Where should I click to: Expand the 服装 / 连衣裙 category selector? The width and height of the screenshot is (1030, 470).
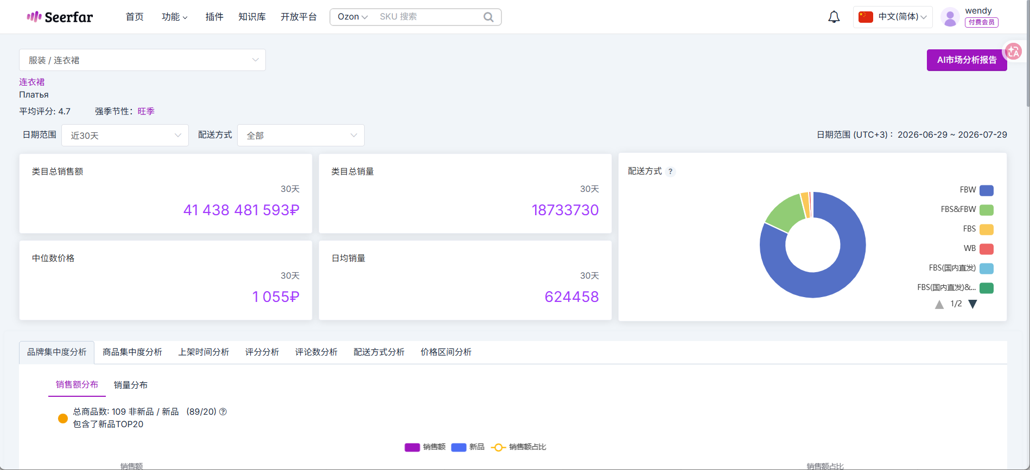[x=142, y=60]
